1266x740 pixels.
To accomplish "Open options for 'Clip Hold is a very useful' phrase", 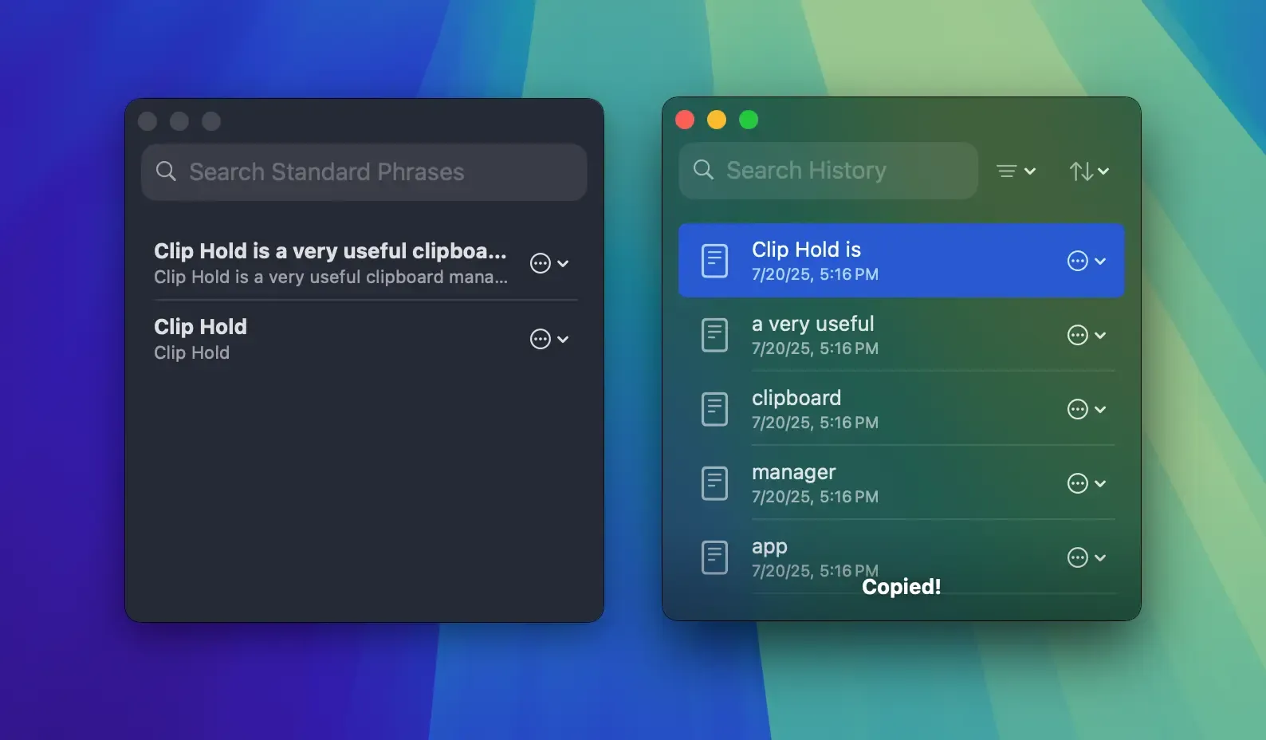I will [x=549, y=263].
